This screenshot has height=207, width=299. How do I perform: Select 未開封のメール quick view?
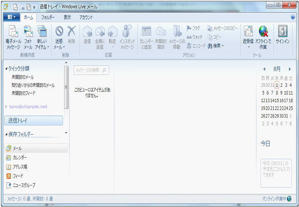[22, 77]
